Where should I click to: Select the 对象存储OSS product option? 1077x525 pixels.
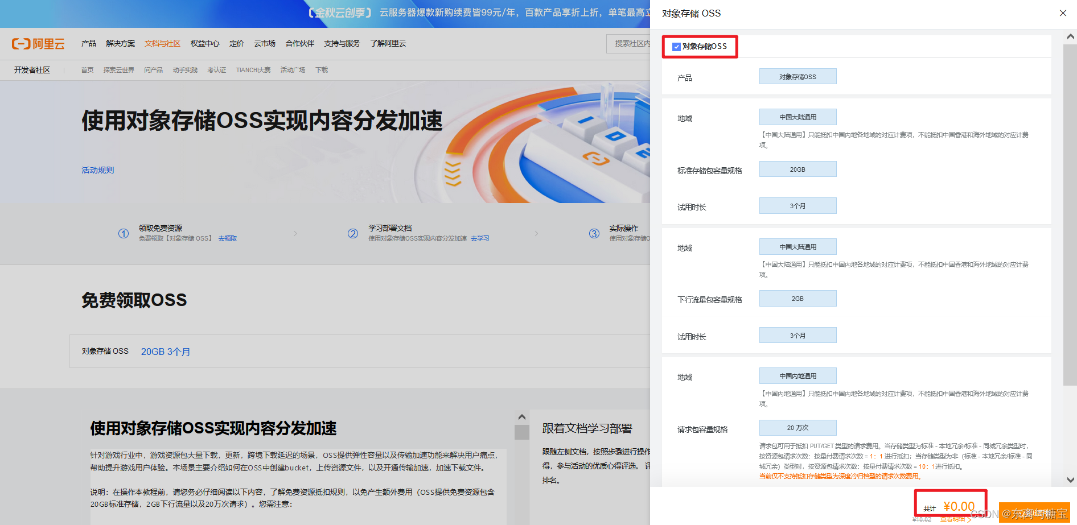(x=798, y=77)
